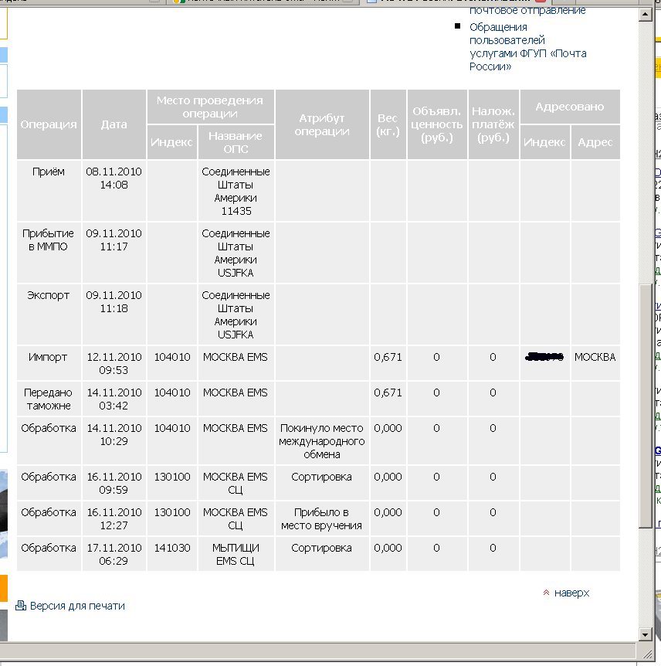661x666 pixels.
Task: Click the date 12.11.2010 09:53
Action: [x=114, y=364]
